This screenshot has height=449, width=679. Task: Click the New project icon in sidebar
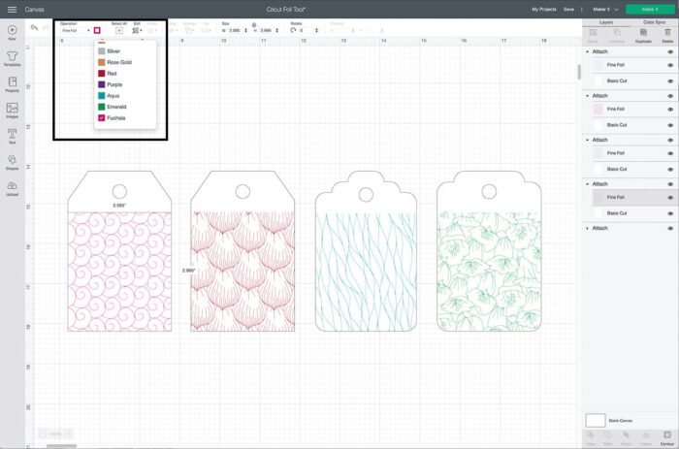[12, 32]
